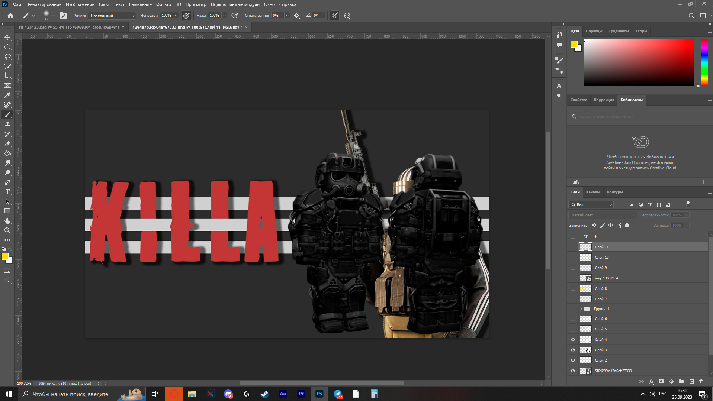
Task: Create new layer icon in Layers panel
Action: 691,382
